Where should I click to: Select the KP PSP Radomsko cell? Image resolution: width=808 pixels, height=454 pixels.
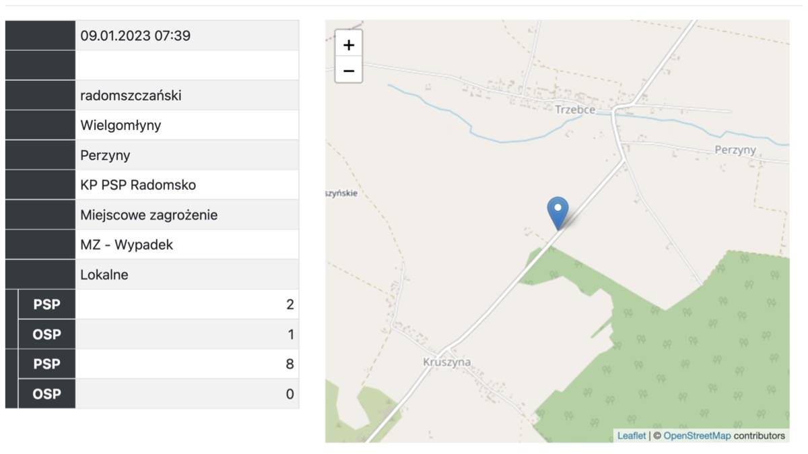point(187,185)
